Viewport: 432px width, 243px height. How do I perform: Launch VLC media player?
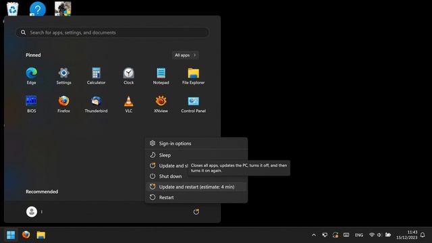pyautogui.click(x=128, y=104)
